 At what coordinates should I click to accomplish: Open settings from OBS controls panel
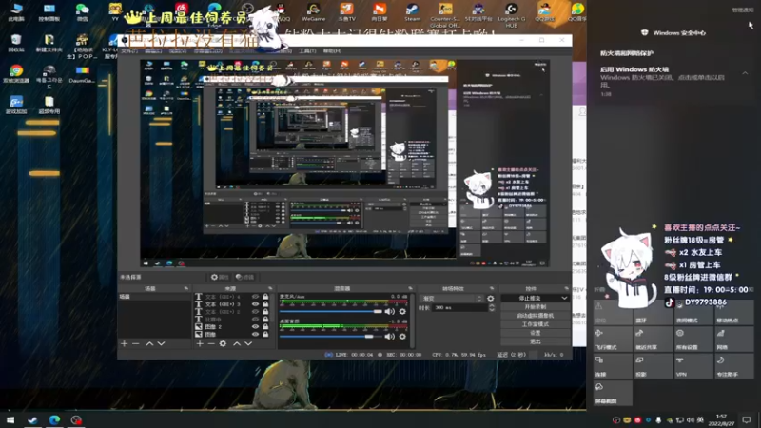tap(536, 333)
